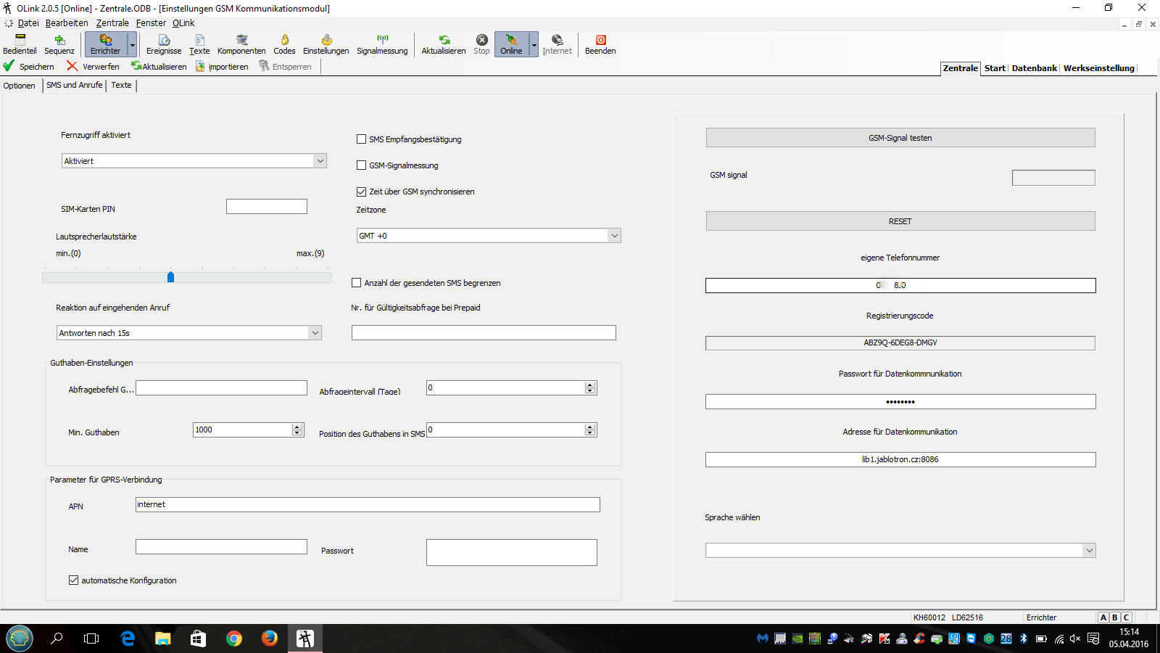1160x653 pixels.
Task: Click the Lautsprecherlautstärke slider handle
Action: click(170, 277)
